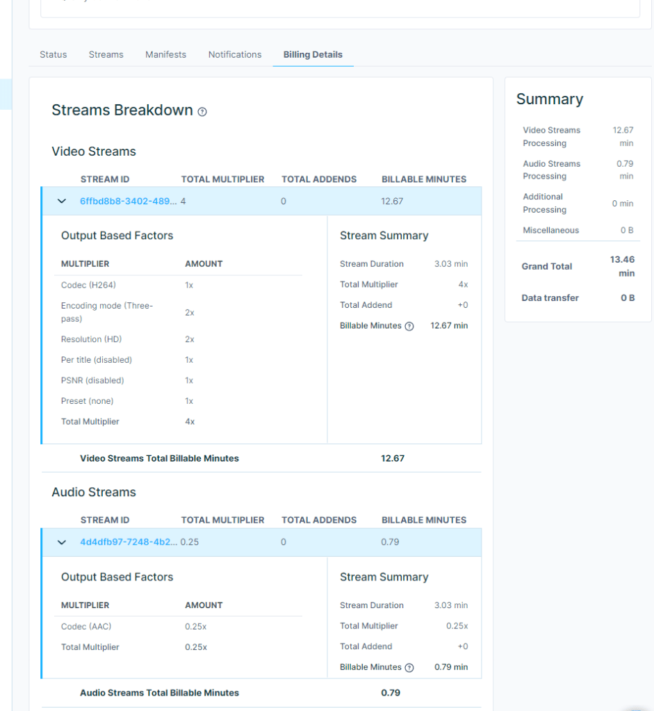Viewport: 654px width, 711px height.
Task: Click audio TOTAL ADDENDS column header
Action: (x=319, y=520)
